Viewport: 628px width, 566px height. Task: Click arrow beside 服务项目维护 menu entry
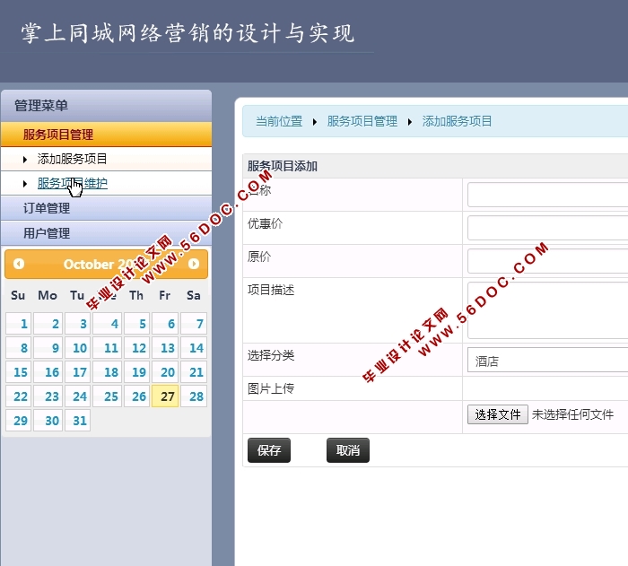click(25, 184)
